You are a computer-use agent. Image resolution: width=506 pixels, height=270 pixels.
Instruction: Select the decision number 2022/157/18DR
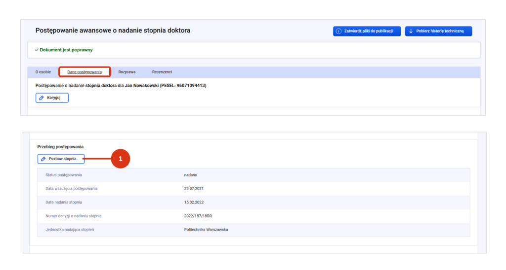pos(199,216)
